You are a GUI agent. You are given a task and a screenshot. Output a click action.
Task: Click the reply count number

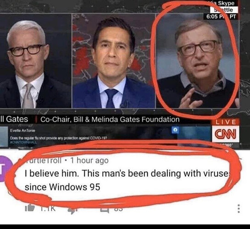click(x=118, y=209)
